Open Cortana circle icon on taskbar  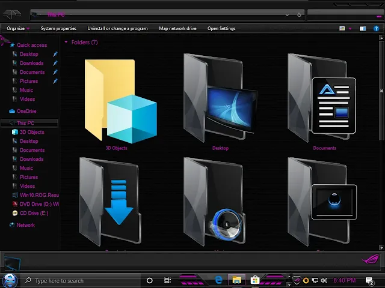149,281
